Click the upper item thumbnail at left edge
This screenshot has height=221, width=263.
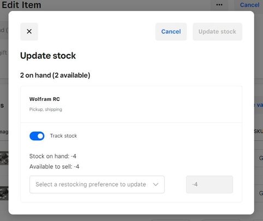click(x=4, y=158)
